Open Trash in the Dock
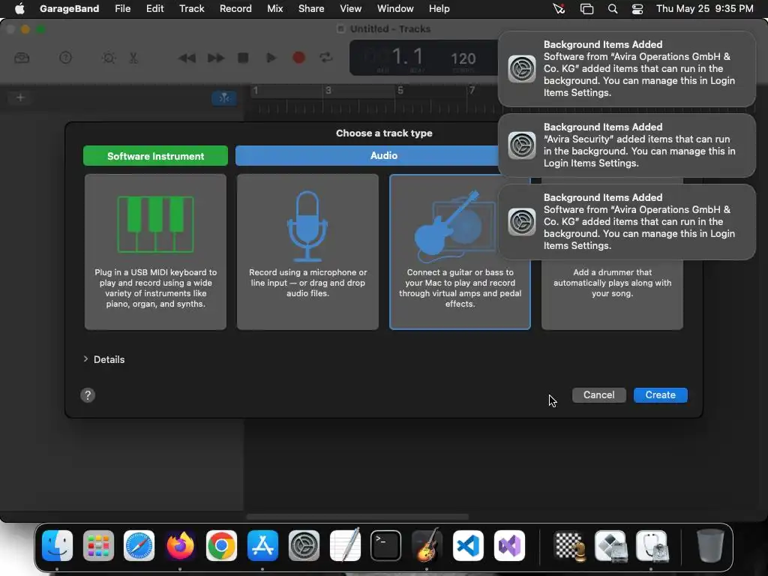768x576 pixels. point(710,546)
